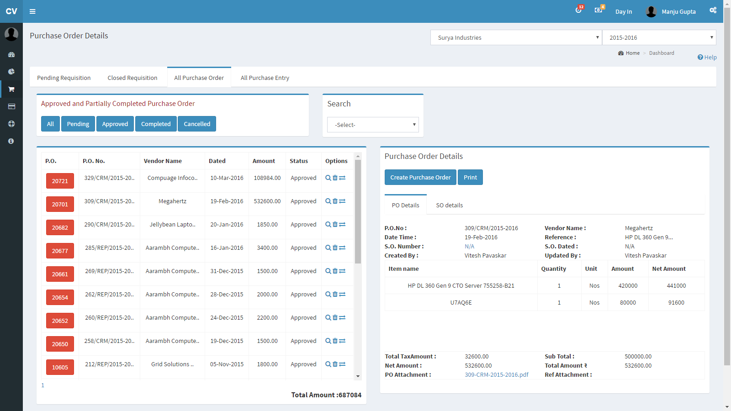Filter purchase orders by Approved
The image size is (731, 411).
pyautogui.click(x=115, y=124)
